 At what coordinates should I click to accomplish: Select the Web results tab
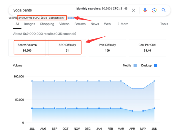click(107, 24)
